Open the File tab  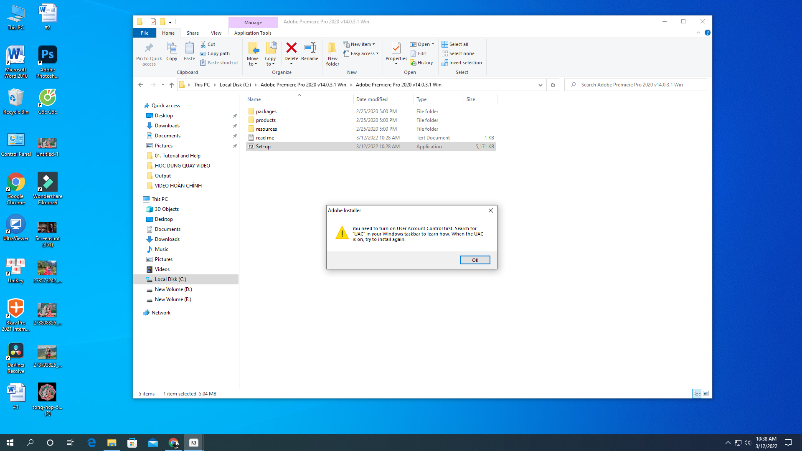click(x=145, y=33)
